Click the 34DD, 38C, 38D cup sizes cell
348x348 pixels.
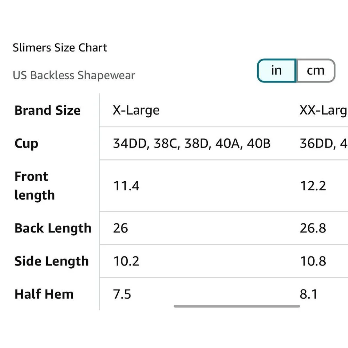[x=192, y=143]
